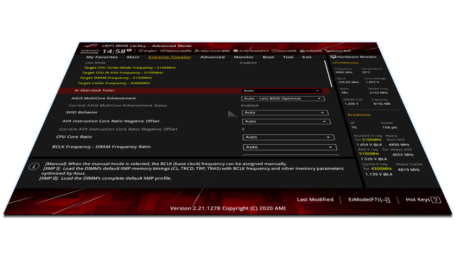Screen dimensions: 456x256
Task: Open BCLK Frequency : DRAM Frequency Ratio dropdown
Action: point(290,147)
